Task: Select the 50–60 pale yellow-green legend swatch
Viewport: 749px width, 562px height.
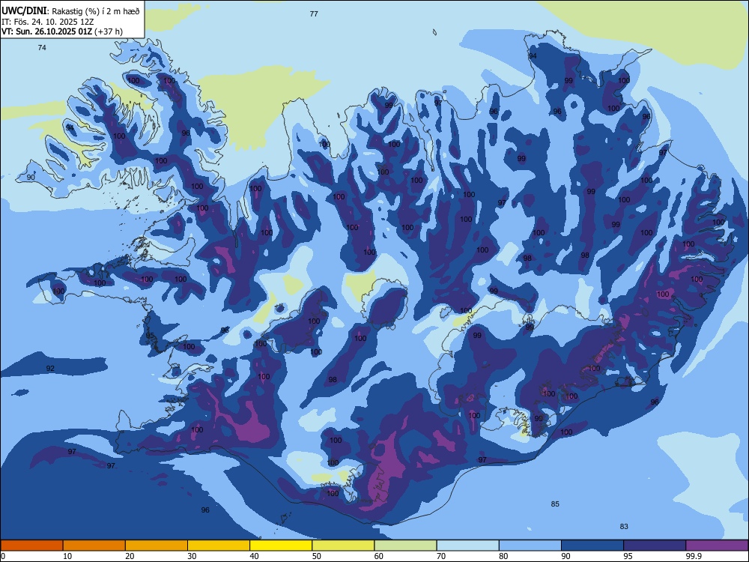Action: pos(343,546)
